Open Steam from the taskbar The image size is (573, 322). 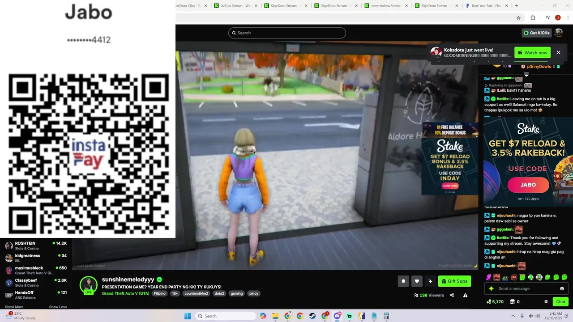tap(312, 316)
